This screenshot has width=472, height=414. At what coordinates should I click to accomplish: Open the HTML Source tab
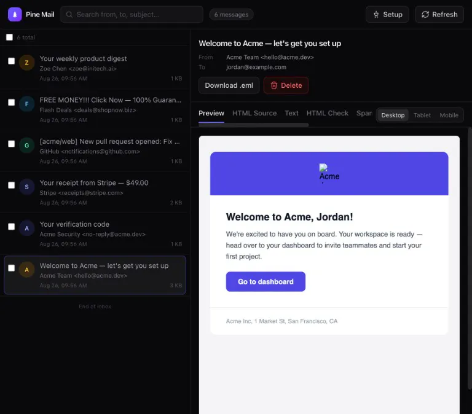[x=254, y=113]
